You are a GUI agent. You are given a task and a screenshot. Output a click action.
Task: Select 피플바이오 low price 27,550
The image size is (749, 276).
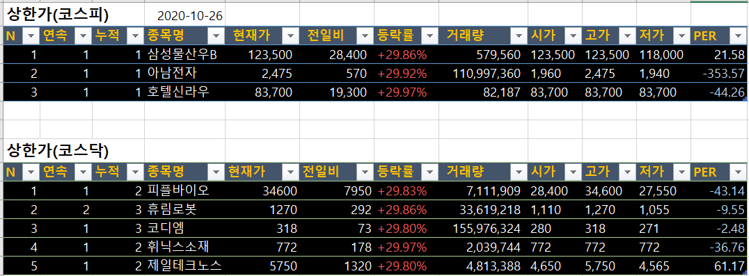(x=663, y=191)
